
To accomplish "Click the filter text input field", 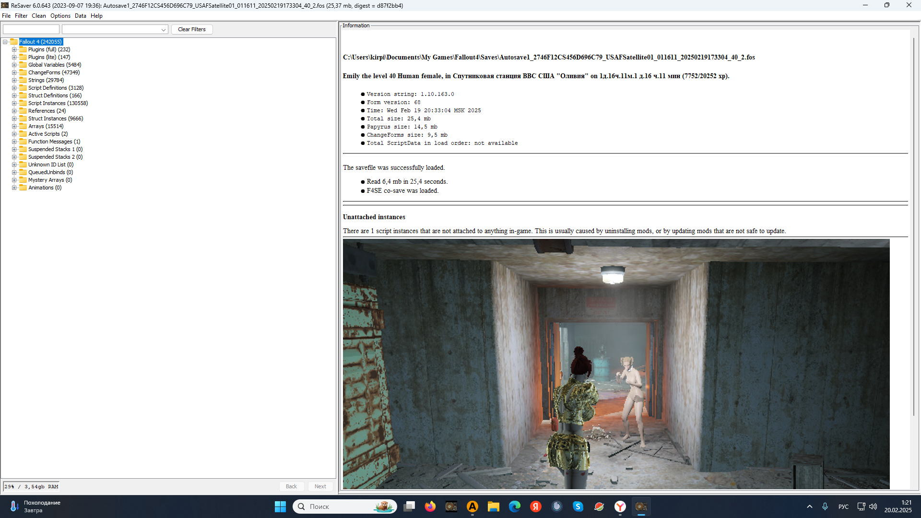I will pyautogui.click(x=31, y=29).
